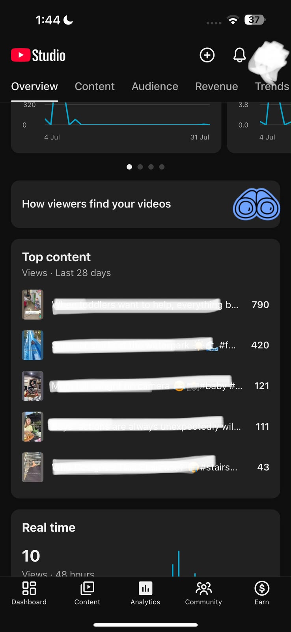
Task: Open the top video with 790 views
Action: [x=145, y=305]
